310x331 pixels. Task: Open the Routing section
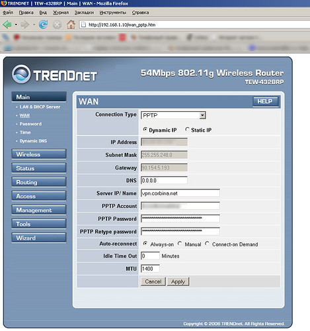[x=39, y=182]
